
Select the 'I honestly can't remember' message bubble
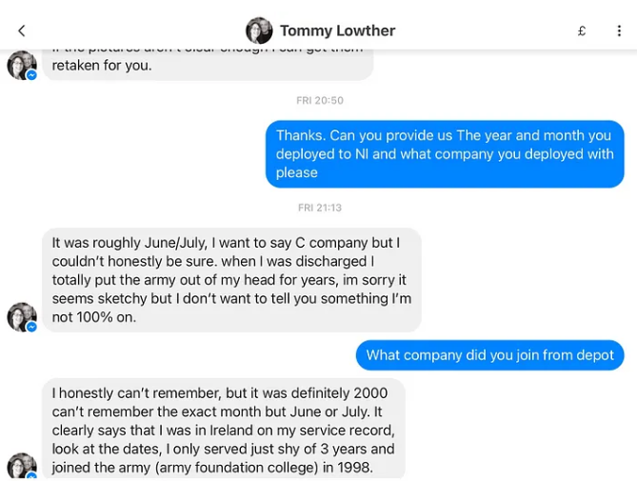pos(223,429)
